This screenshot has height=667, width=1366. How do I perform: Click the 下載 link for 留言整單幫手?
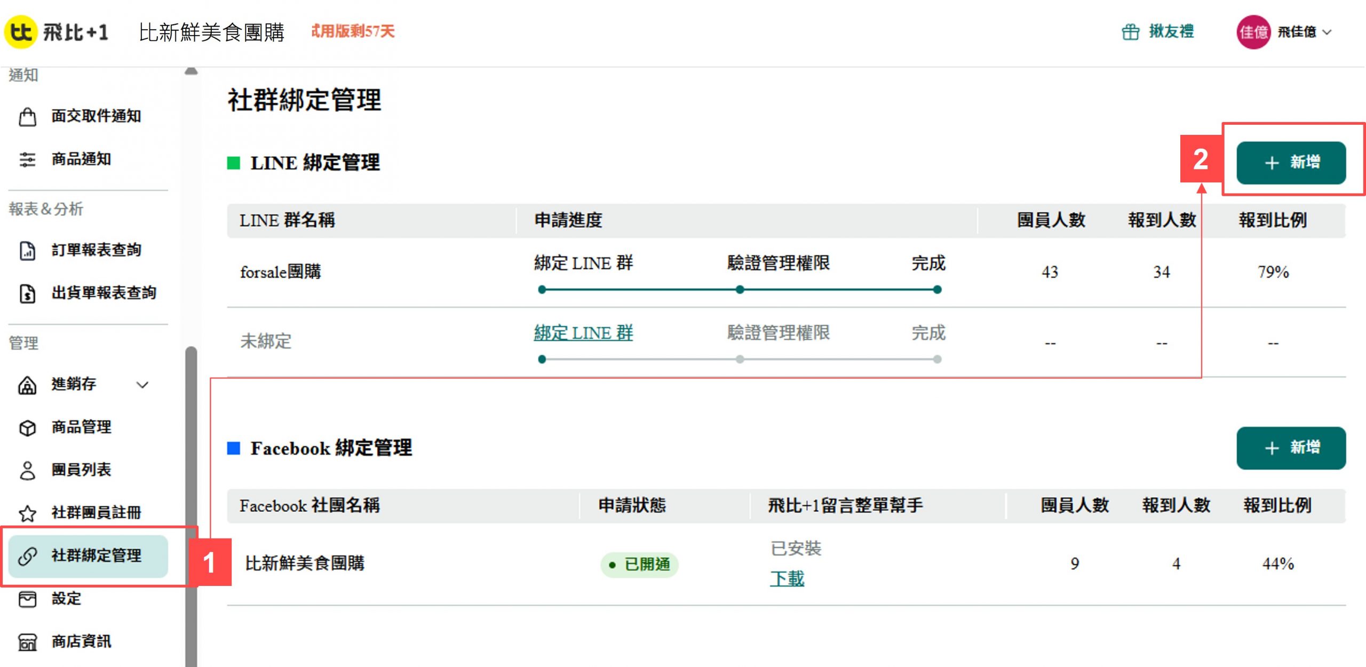(787, 578)
